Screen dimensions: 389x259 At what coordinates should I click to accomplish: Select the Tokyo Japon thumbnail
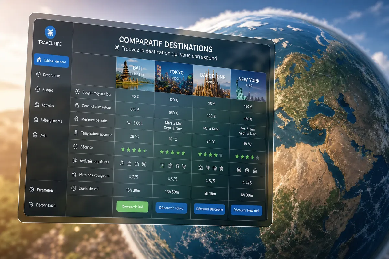(174, 78)
